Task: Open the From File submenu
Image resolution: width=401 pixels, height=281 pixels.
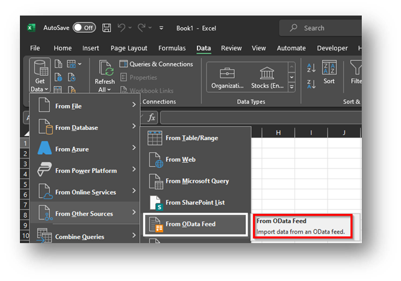Action: 85,106
